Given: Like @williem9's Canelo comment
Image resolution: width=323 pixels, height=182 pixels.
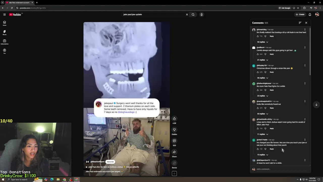Looking at the screenshot, I should coord(258,54).
